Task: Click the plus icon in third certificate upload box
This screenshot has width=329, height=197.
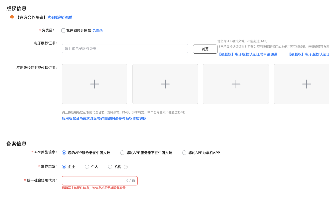Action: pos(236,84)
